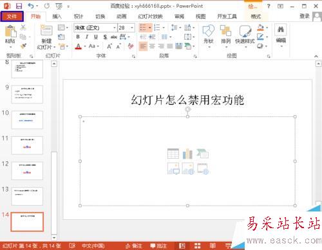Click the Undo arrow icon
The width and height of the screenshot is (322, 250).
[x=31, y=6]
